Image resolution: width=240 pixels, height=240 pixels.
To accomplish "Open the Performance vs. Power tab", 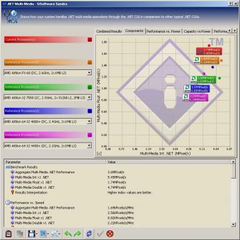I will [x=163, y=31].
